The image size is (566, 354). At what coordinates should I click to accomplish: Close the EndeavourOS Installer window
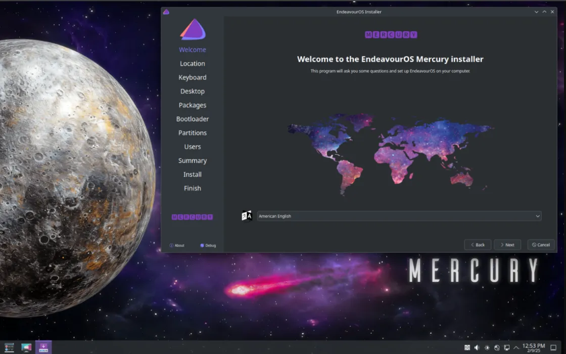point(552,12)
